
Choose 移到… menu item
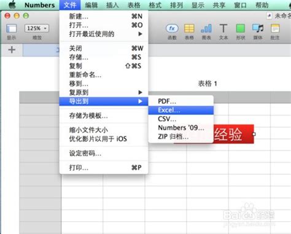[x=104, y=84]
